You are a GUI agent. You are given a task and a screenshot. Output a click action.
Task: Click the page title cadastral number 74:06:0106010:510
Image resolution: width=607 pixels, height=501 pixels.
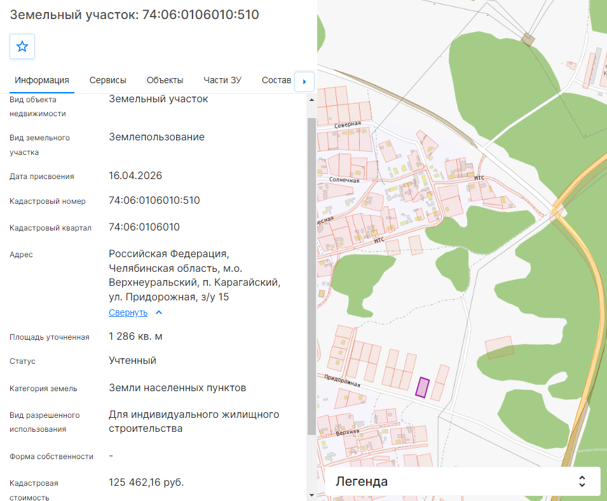(200, 15)
